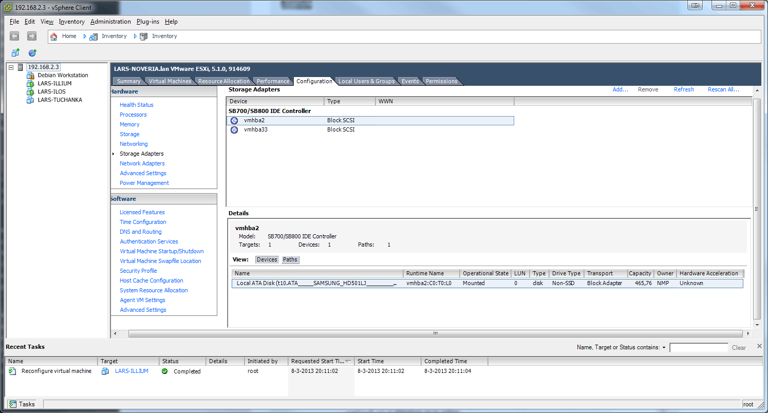Open the Edit menu

point(30,22)
